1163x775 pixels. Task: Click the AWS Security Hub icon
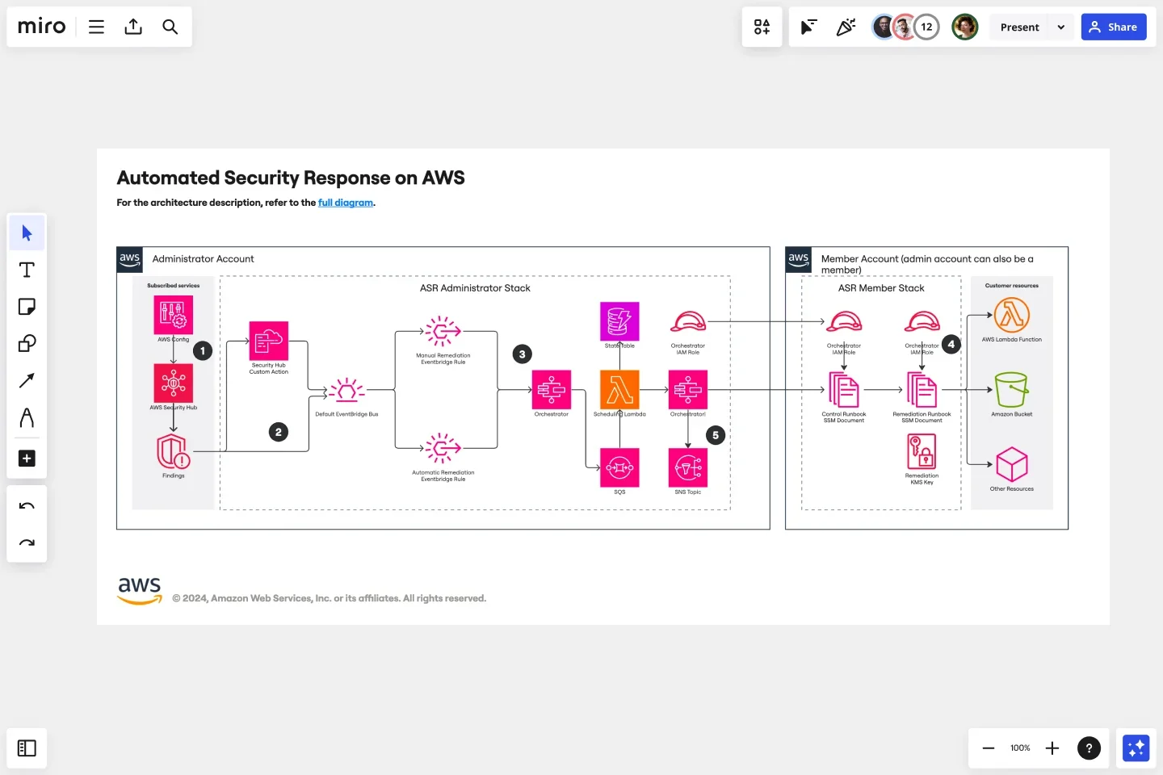pos(174,383)
